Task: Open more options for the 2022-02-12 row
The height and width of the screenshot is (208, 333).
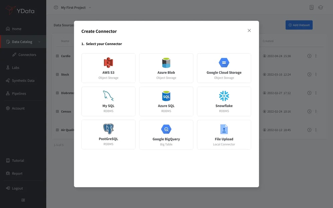Action: 316,130
